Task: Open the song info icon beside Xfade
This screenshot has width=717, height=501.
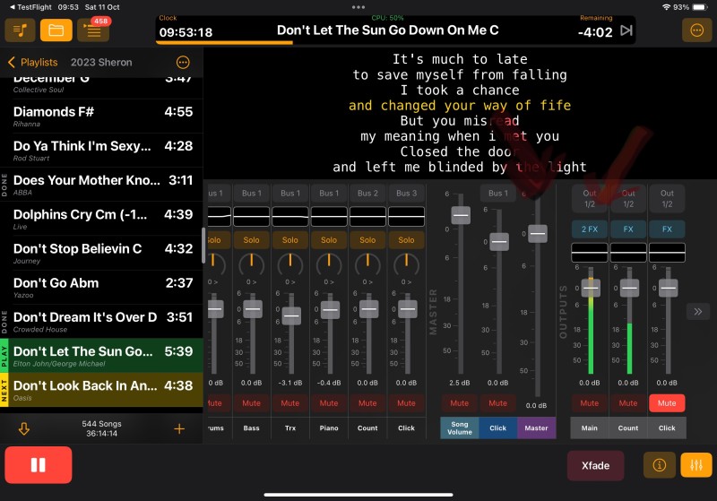Action: click(x=659, y=465)
